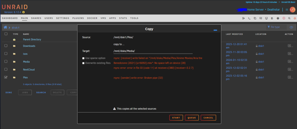The height and width of the screenshot is (129, 297).
Task: Open the action icon for the isos row
Action: pyautogui.click(x=289, y=54)
